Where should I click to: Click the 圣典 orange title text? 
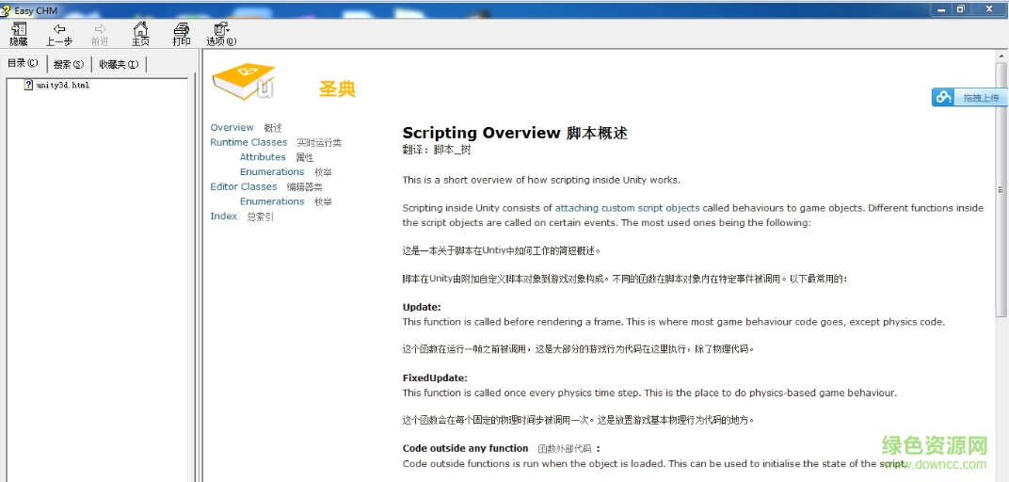[x=337, y=88]
